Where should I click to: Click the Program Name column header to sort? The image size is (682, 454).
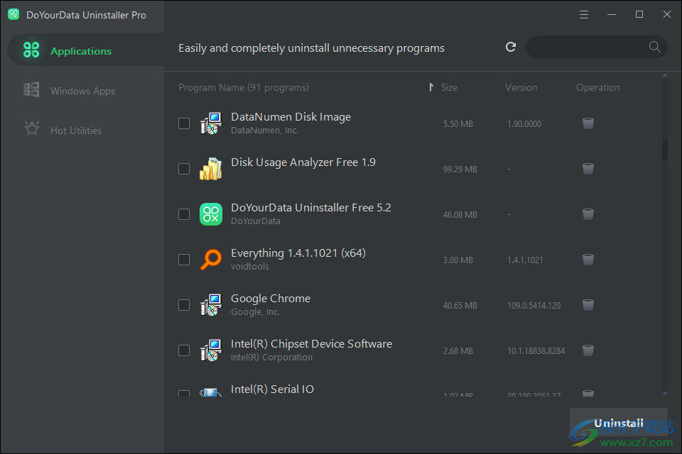[x=244, y=87]
